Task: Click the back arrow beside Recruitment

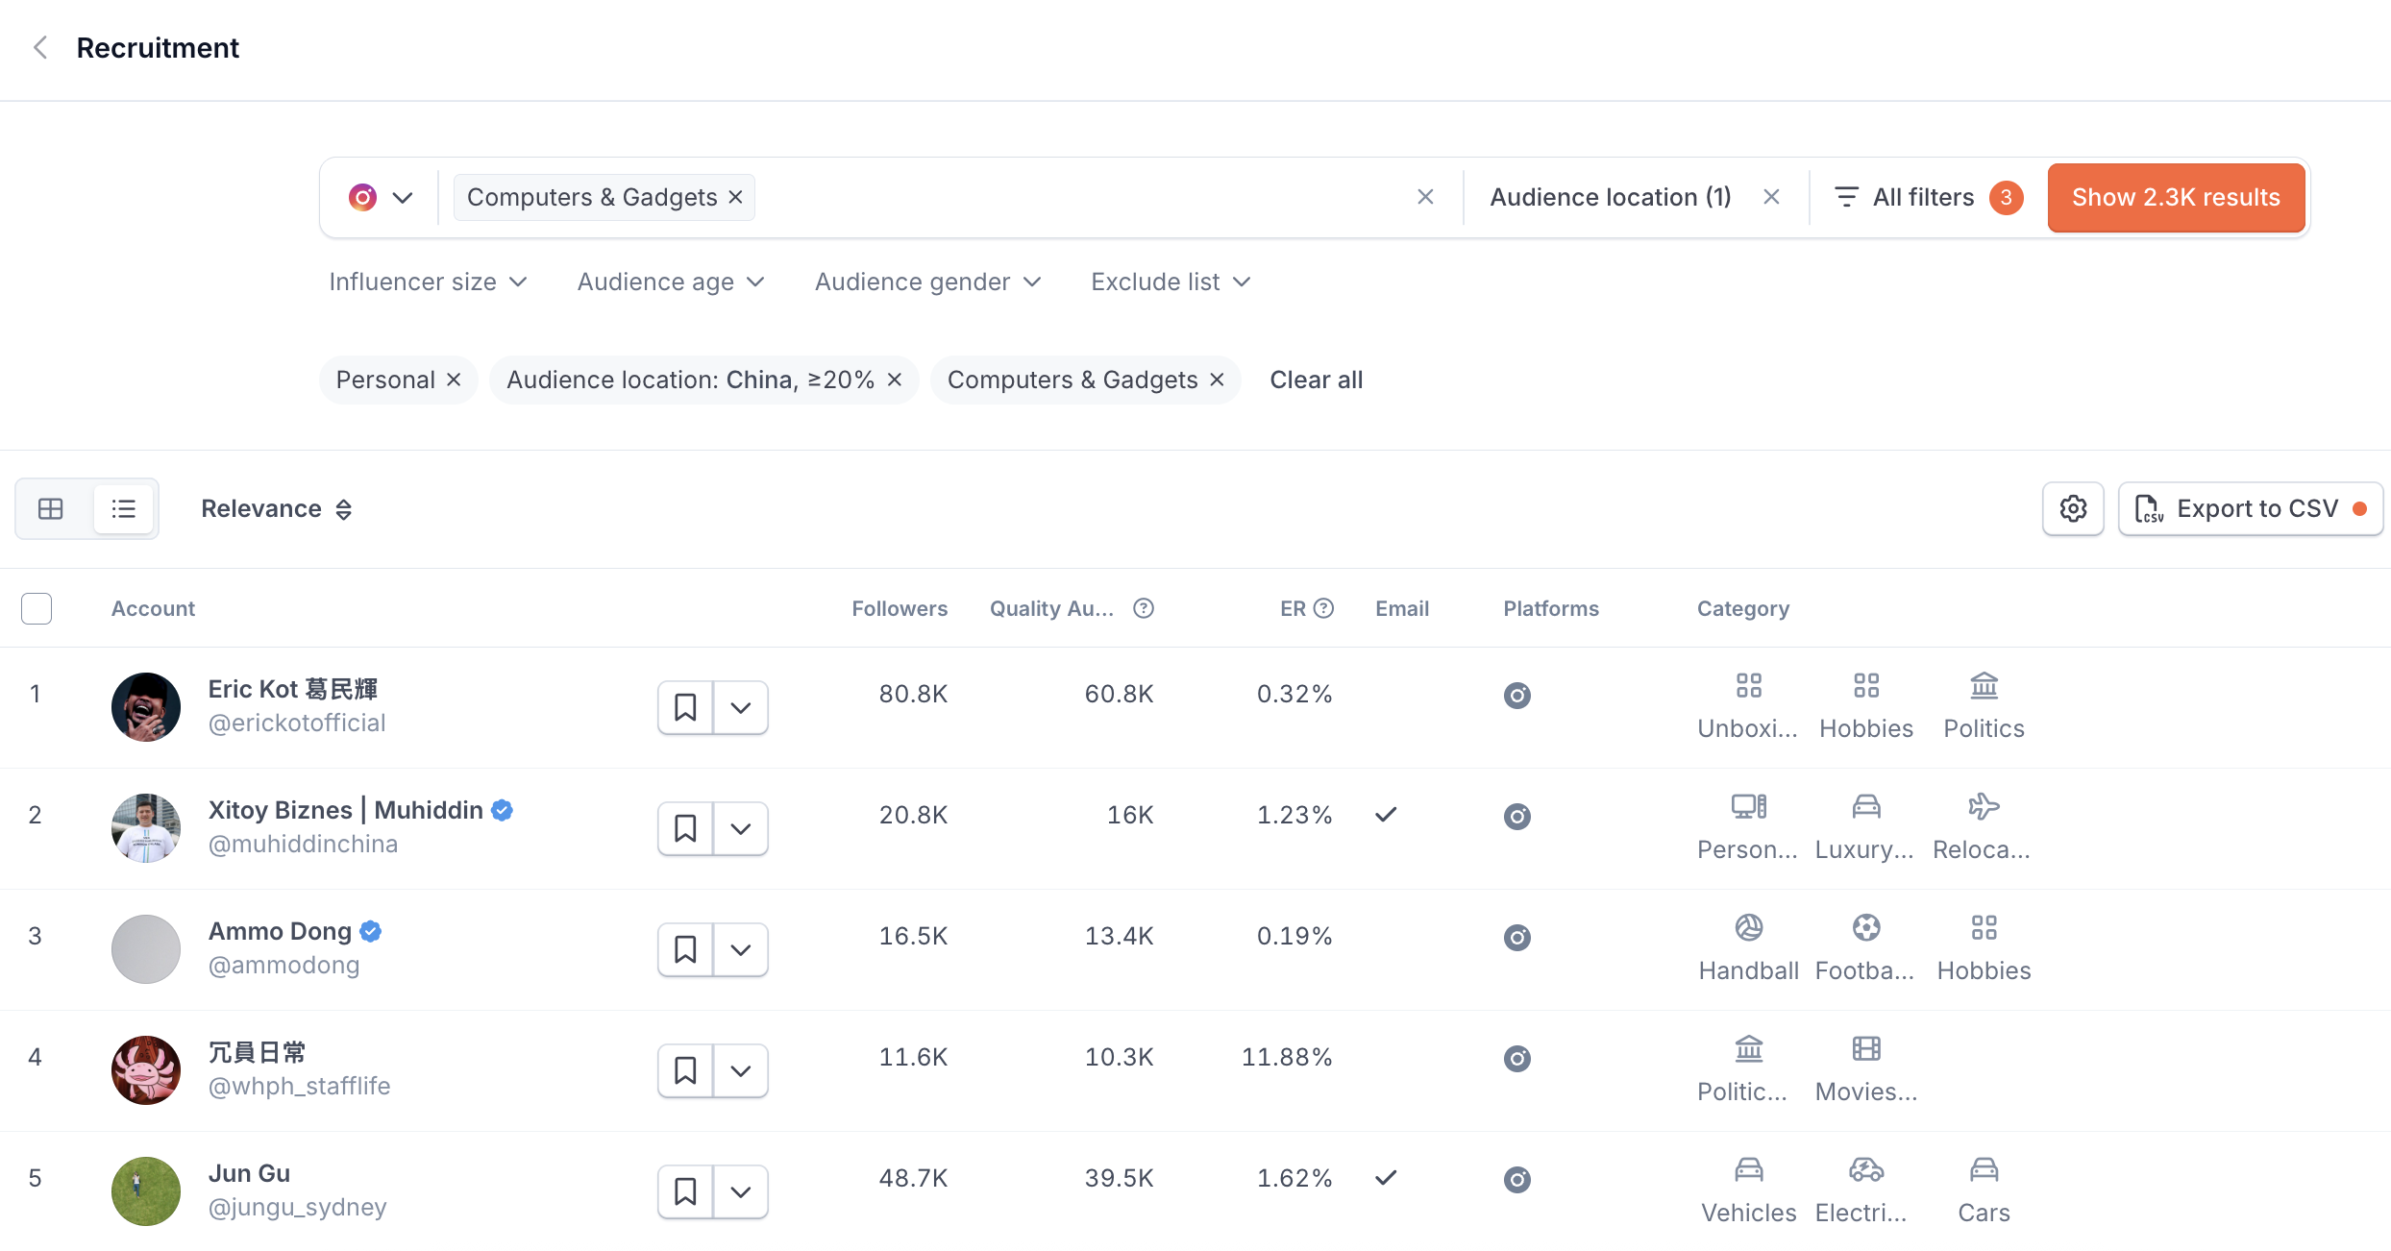Action: (40, 48)
